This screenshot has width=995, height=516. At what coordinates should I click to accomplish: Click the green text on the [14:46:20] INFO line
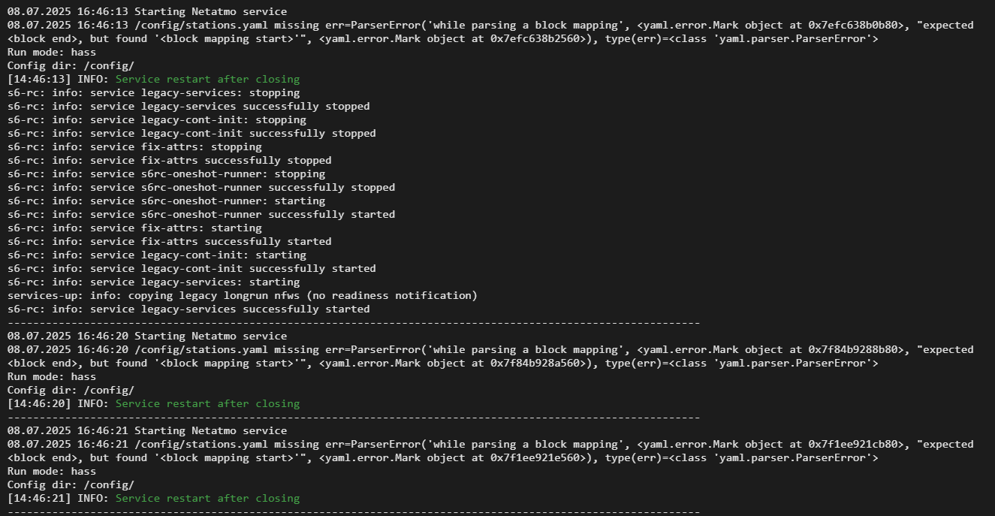[x=207, y=403]
